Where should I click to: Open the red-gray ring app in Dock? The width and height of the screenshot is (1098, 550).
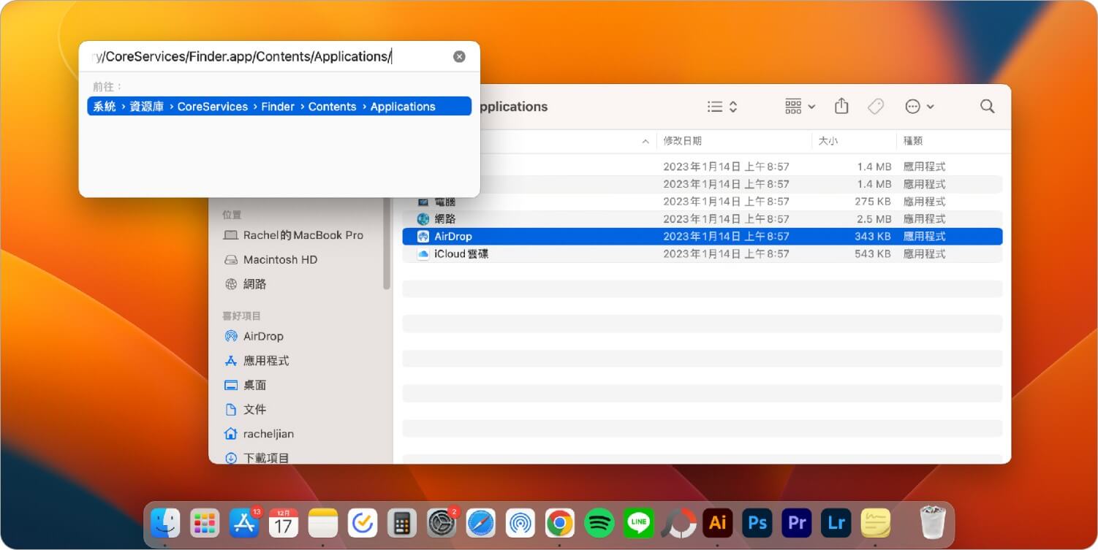[678, 523]
